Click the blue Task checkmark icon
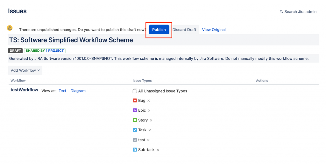Image resolution: width=326 pixels, height=164 pixels. [135, 130]
